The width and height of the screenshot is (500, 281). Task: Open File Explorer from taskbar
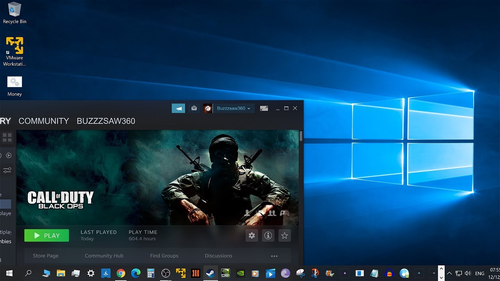[x=61, y=273]
